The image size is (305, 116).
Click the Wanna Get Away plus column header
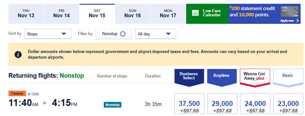[x=255, y=77]
